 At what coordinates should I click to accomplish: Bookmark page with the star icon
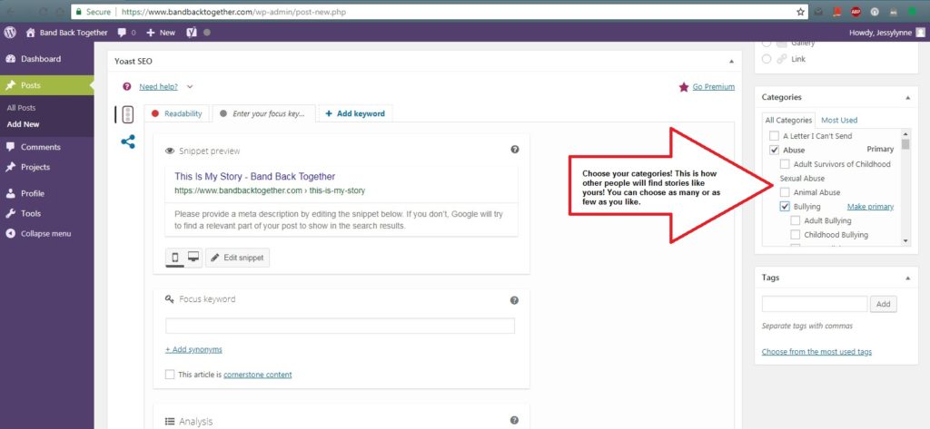point(800,12)
